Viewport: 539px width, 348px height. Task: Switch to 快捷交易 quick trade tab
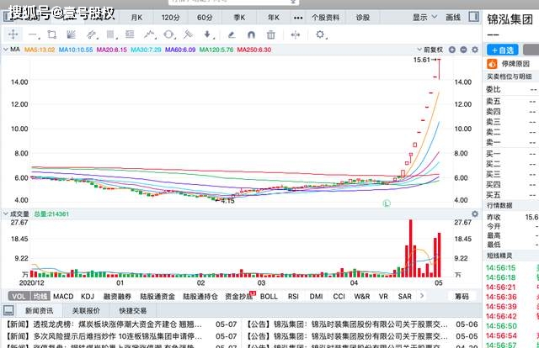[x=133, y=310]
